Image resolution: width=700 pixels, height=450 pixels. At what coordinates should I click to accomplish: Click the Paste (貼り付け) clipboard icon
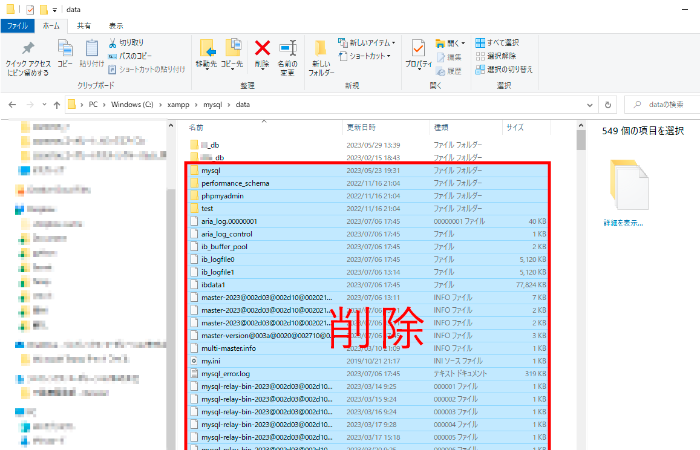[x=92, y=48]
